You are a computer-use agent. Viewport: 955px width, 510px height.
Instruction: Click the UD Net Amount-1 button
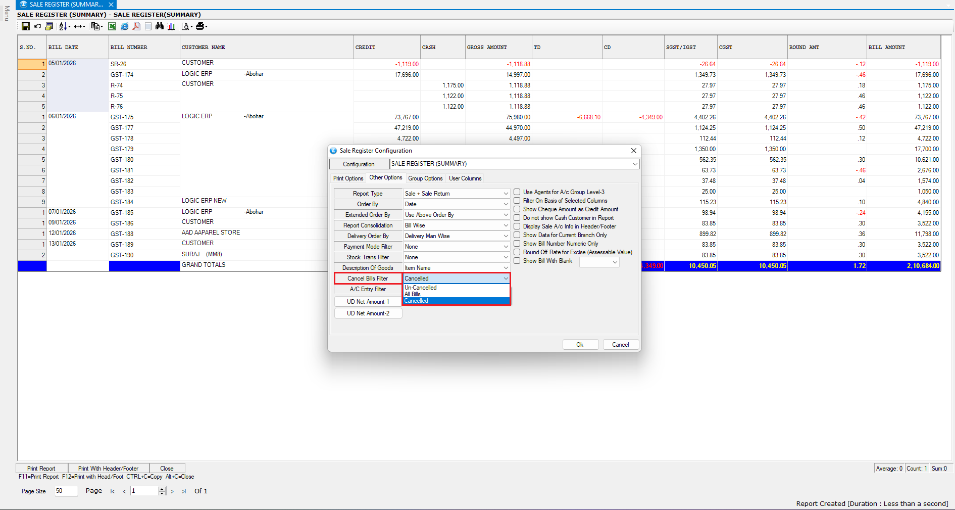point(368,302)
